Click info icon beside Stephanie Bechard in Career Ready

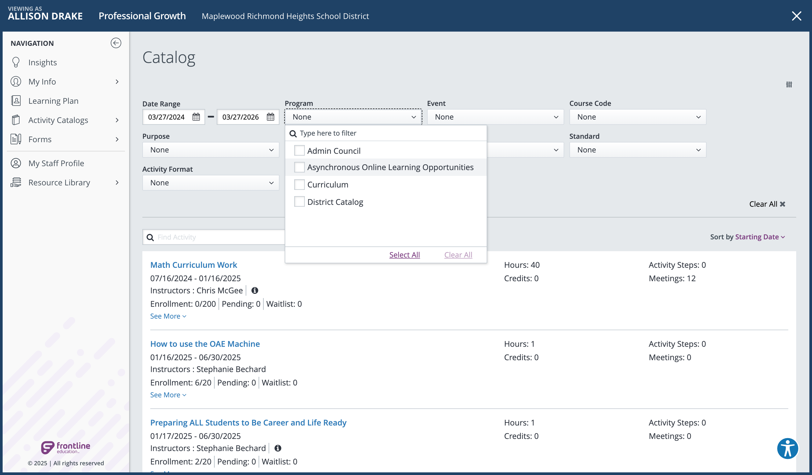(278, 448)
